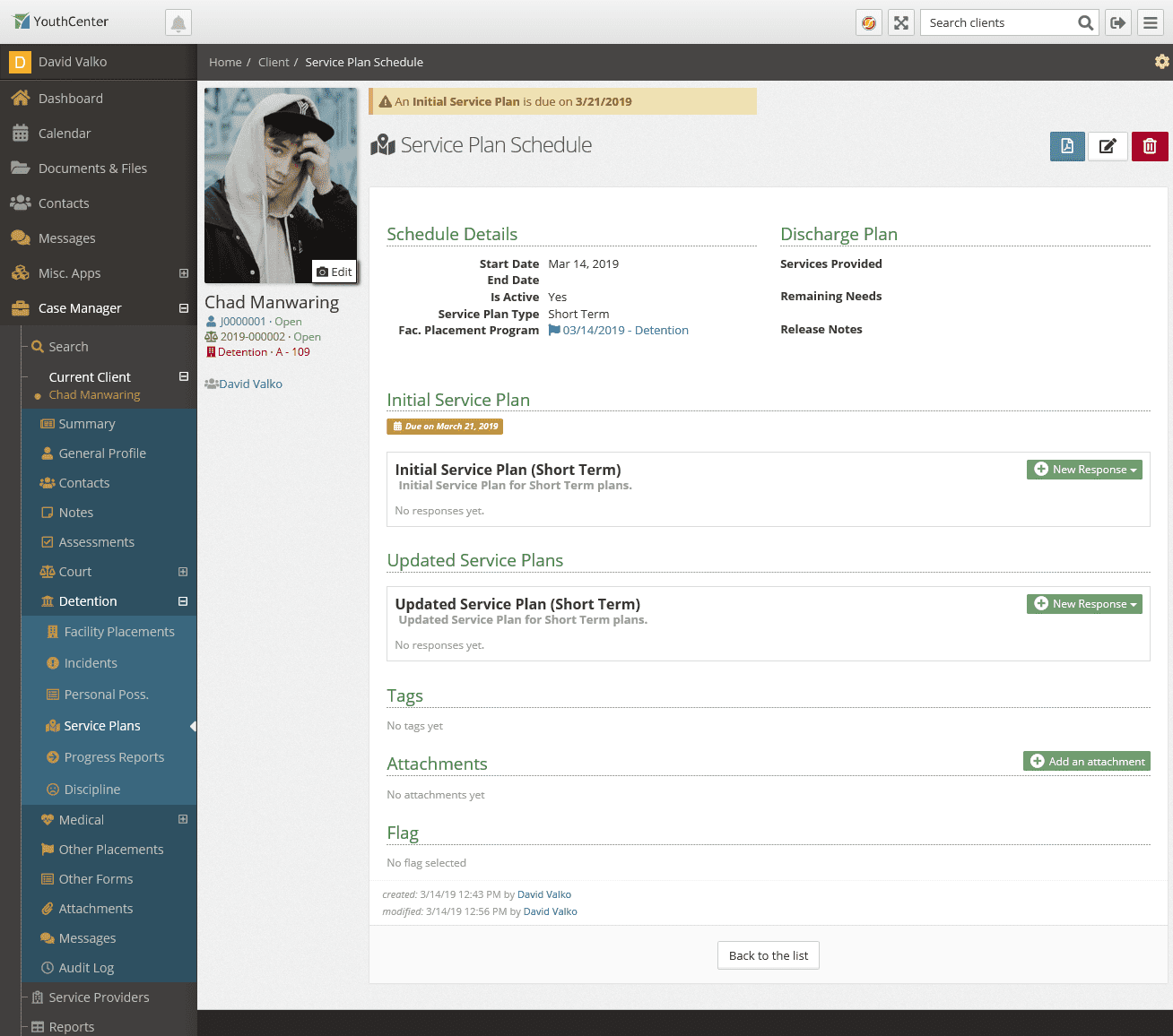Open the fullscreen expand icon in top bar

[x=901, y=22]
